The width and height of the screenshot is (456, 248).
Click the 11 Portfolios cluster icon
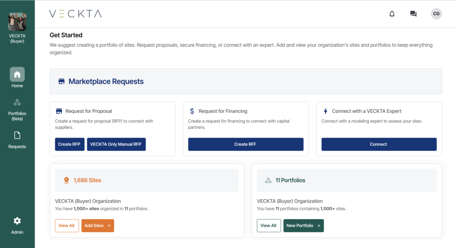(x=268, y=180)
